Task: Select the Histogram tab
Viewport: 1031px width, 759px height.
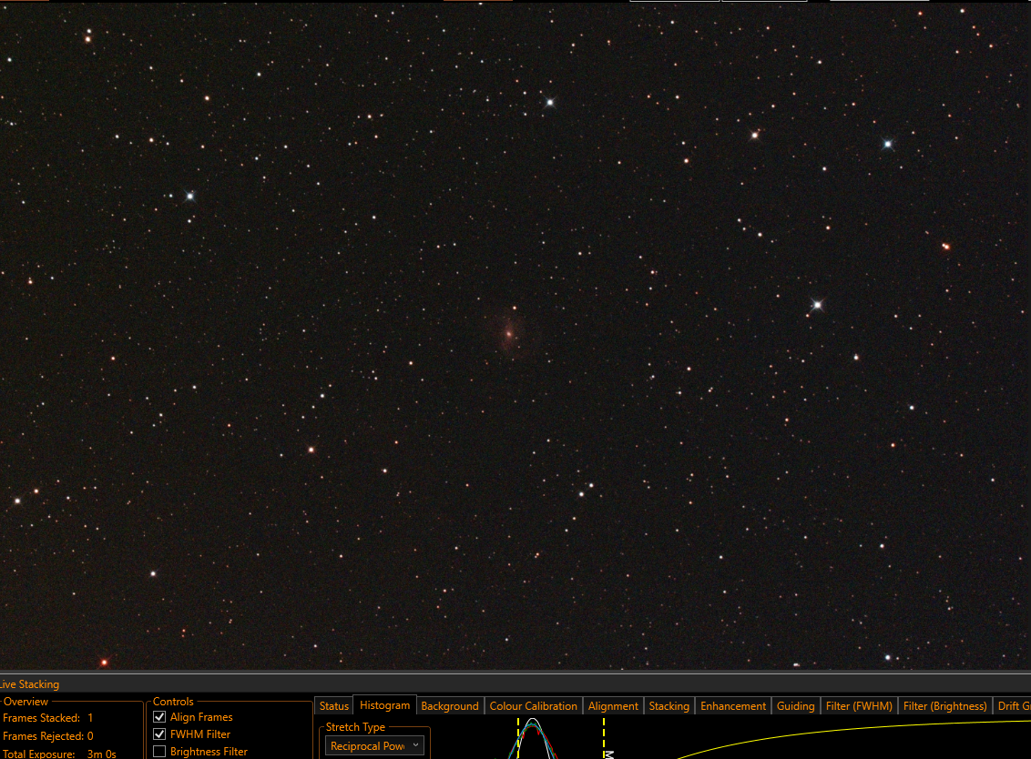Action: 384,705
